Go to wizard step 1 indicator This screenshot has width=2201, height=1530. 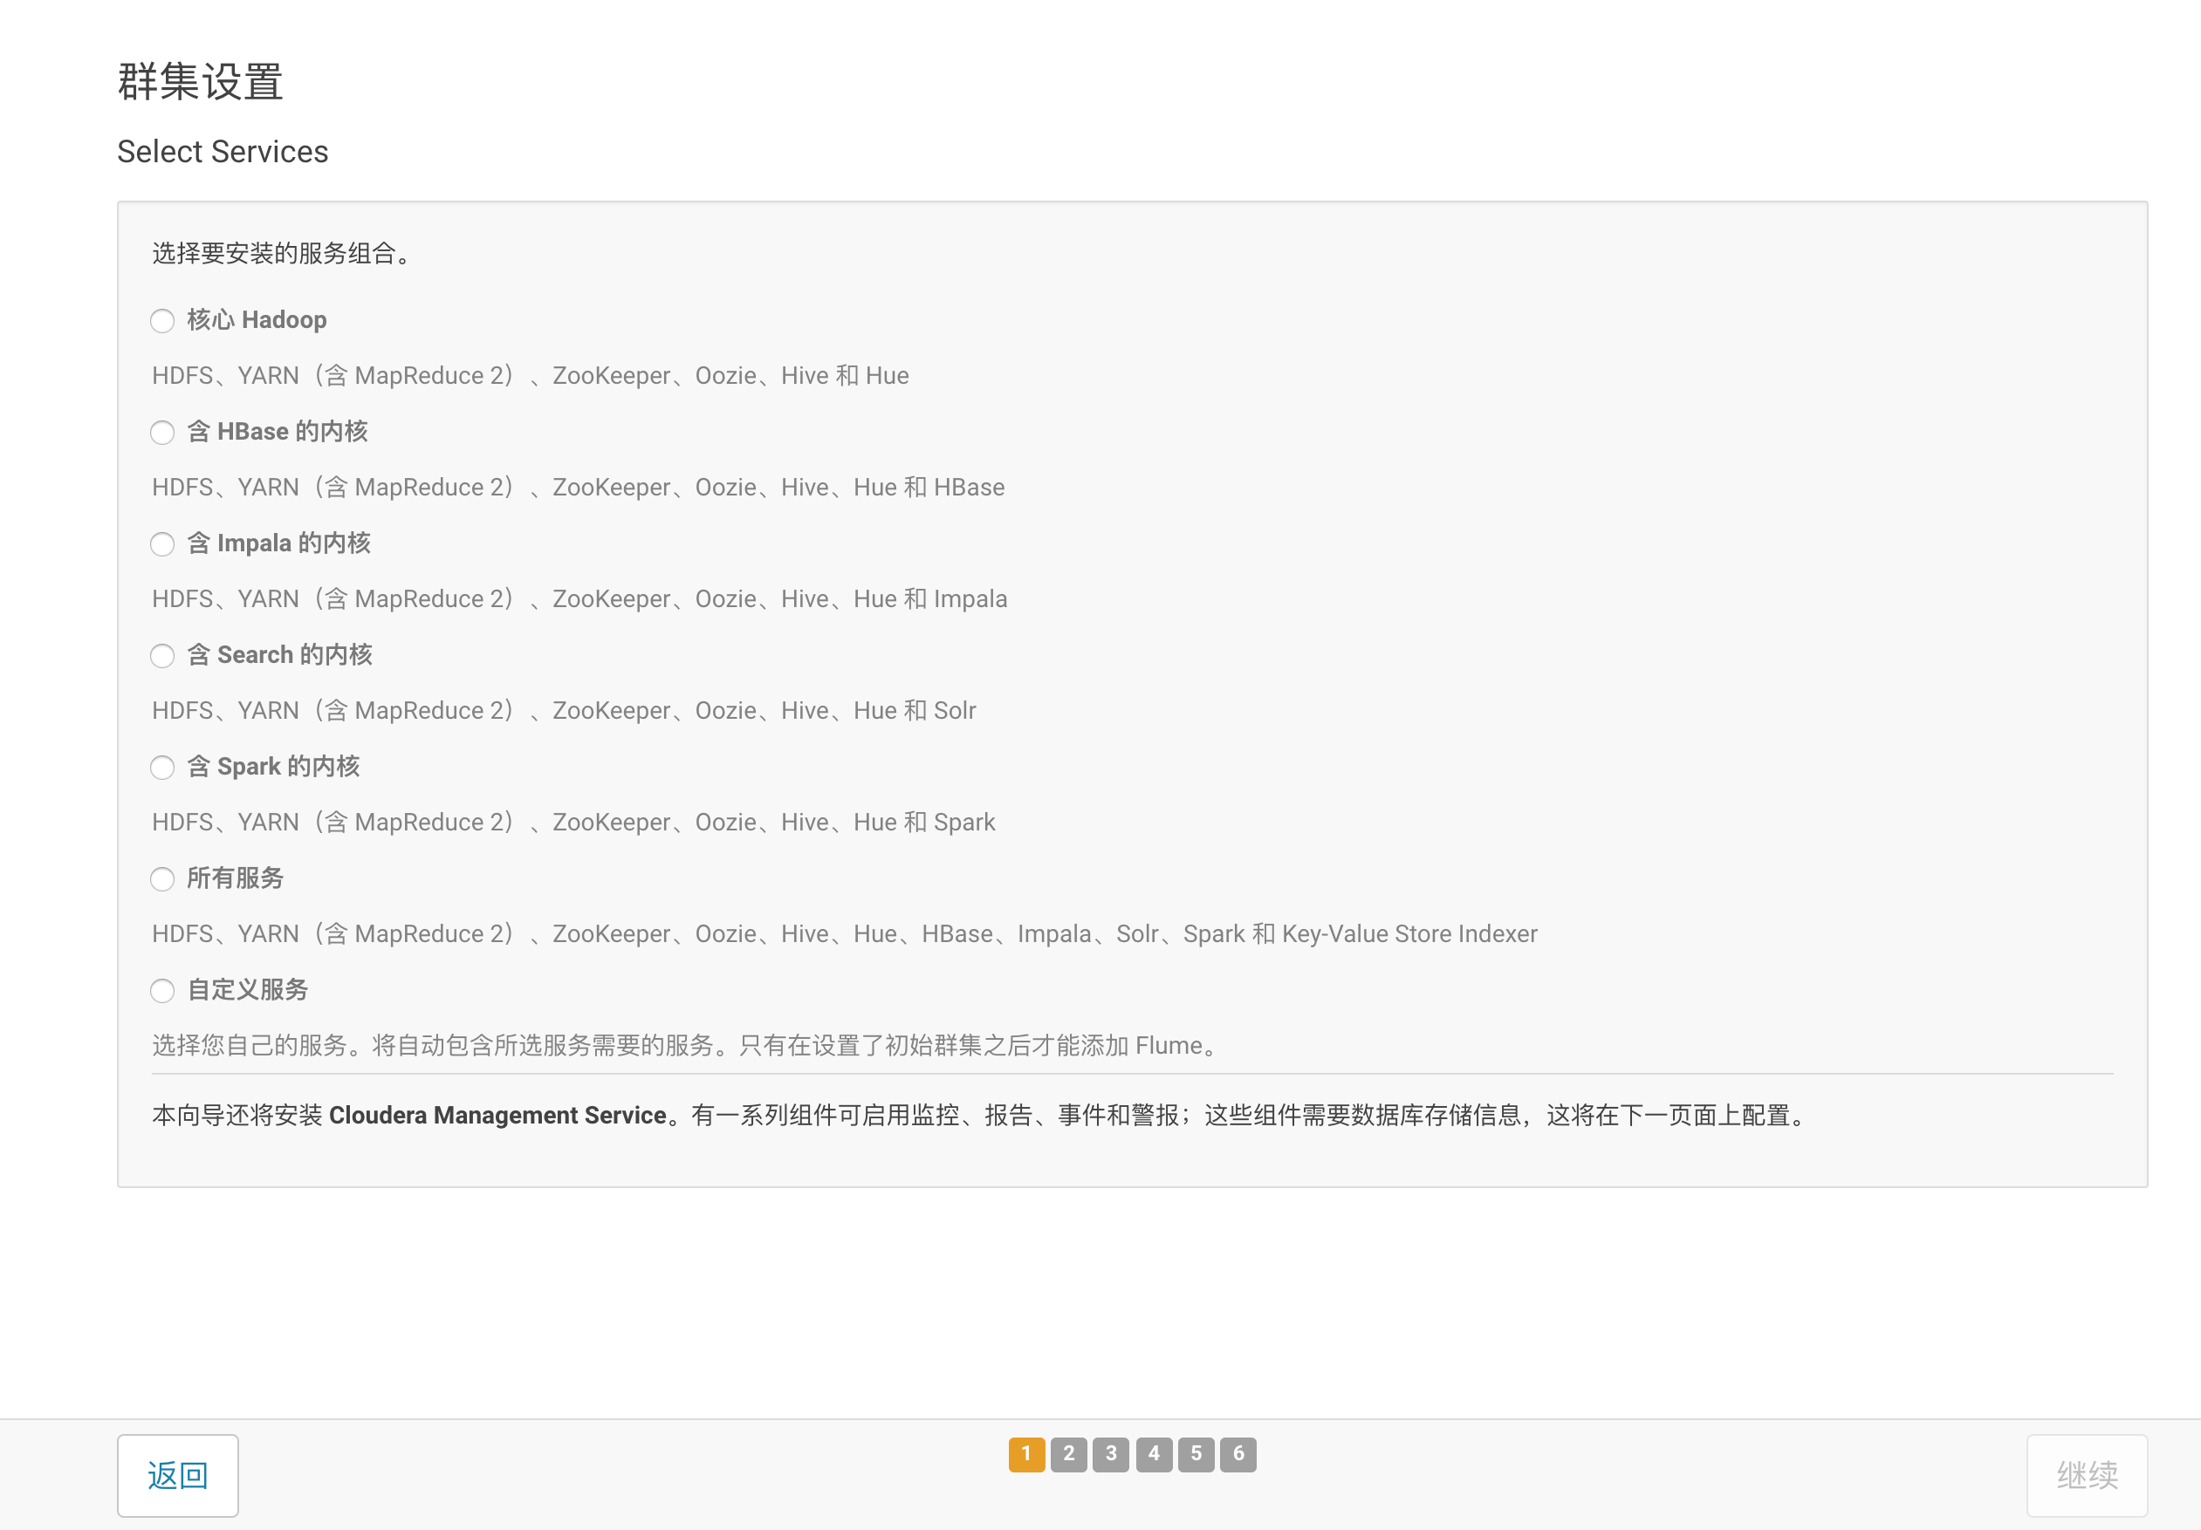click(1026, 1454)
